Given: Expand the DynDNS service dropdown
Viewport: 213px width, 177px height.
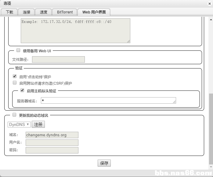Looking at the screenshot, I should coord(19,124).
